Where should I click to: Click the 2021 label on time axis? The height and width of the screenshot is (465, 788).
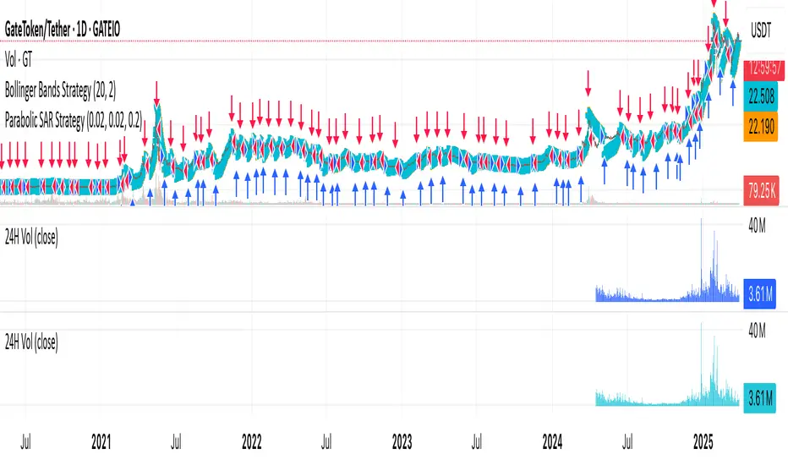101,442
